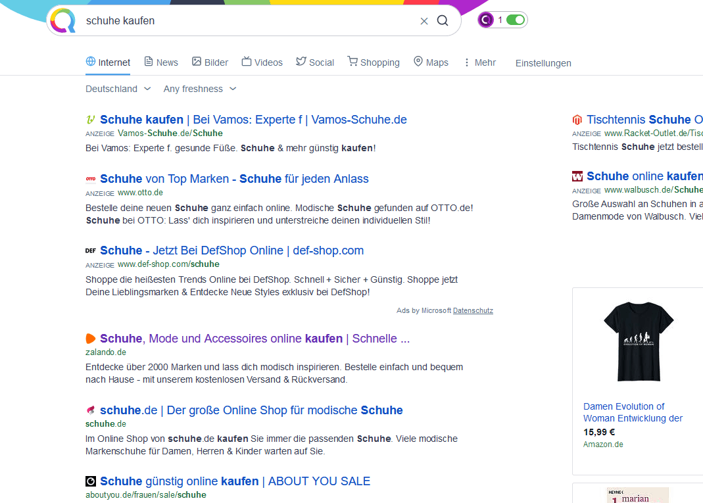Expand the Mehr menu
The width and height of the screenshot is (703, 503).
pyautogui.click(x=479, y=62)
